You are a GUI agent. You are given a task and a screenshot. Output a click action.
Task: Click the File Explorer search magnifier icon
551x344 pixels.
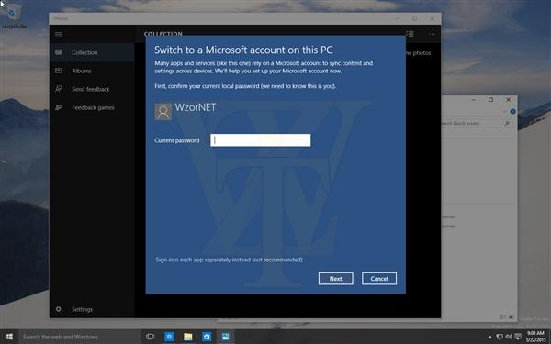pyautogui.click(x=507, y=123)
